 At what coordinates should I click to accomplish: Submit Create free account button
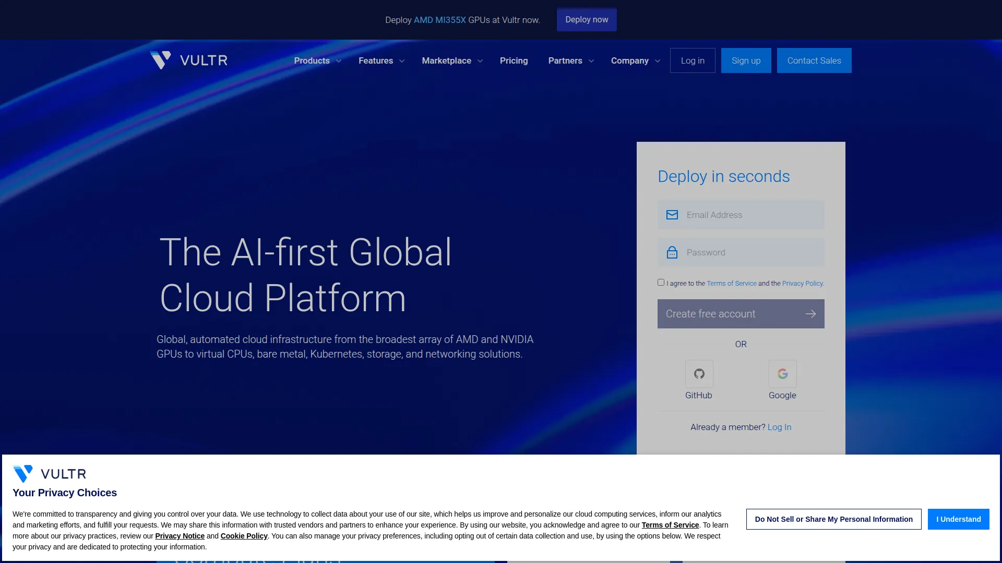(741, 314)
